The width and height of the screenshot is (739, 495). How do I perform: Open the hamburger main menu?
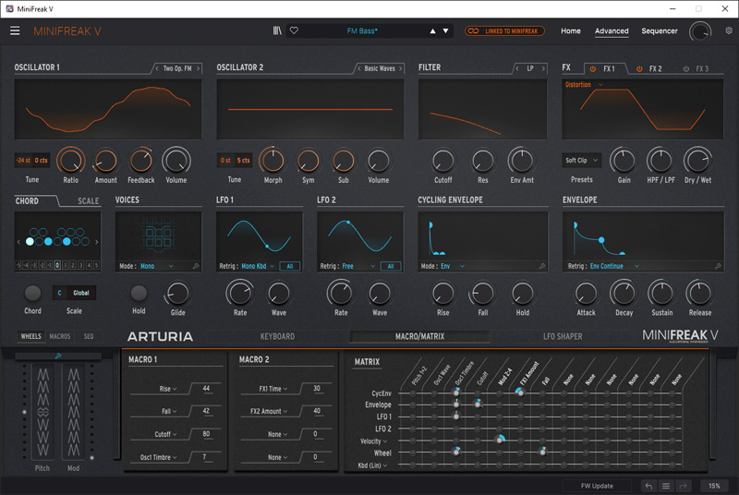pyautogui.click(x=15, y=30)
